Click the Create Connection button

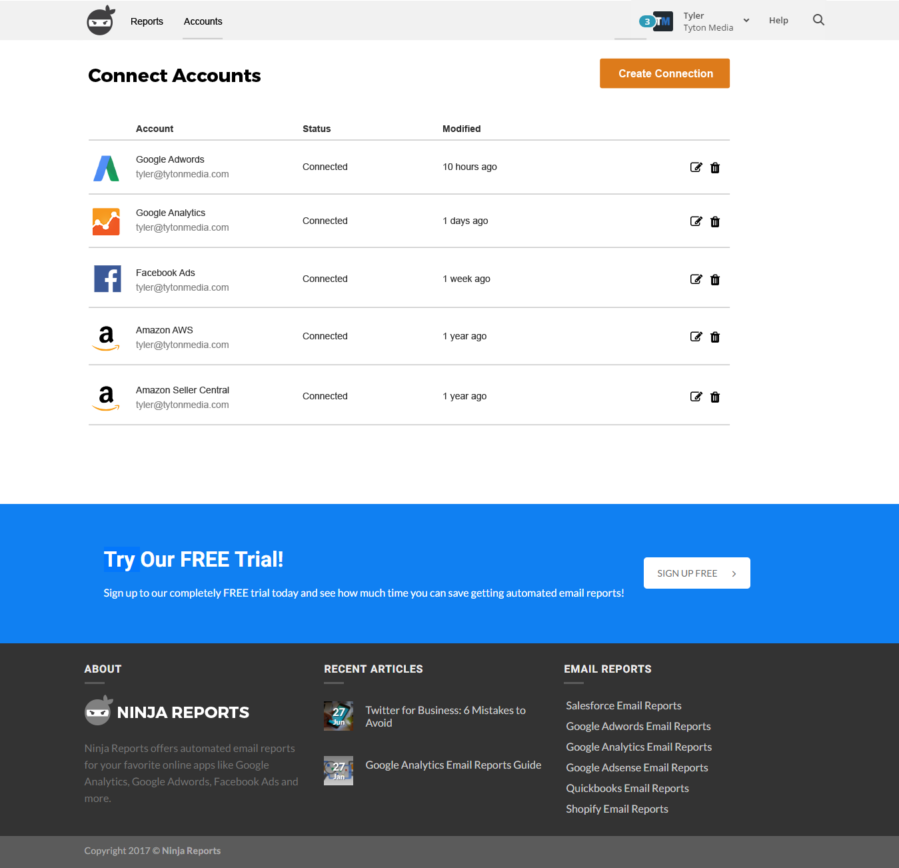[x=664, y=73]
